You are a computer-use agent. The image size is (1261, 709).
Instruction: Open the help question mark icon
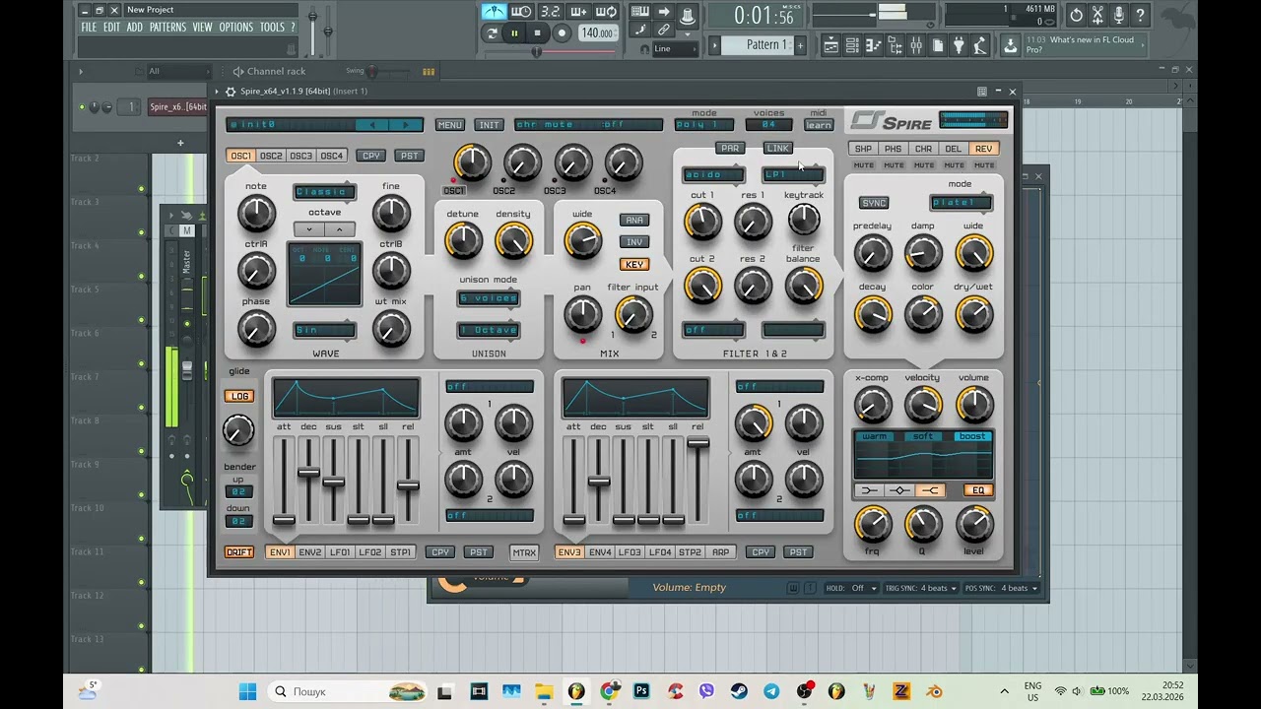pyautogui.click(x=1141, y=16)
